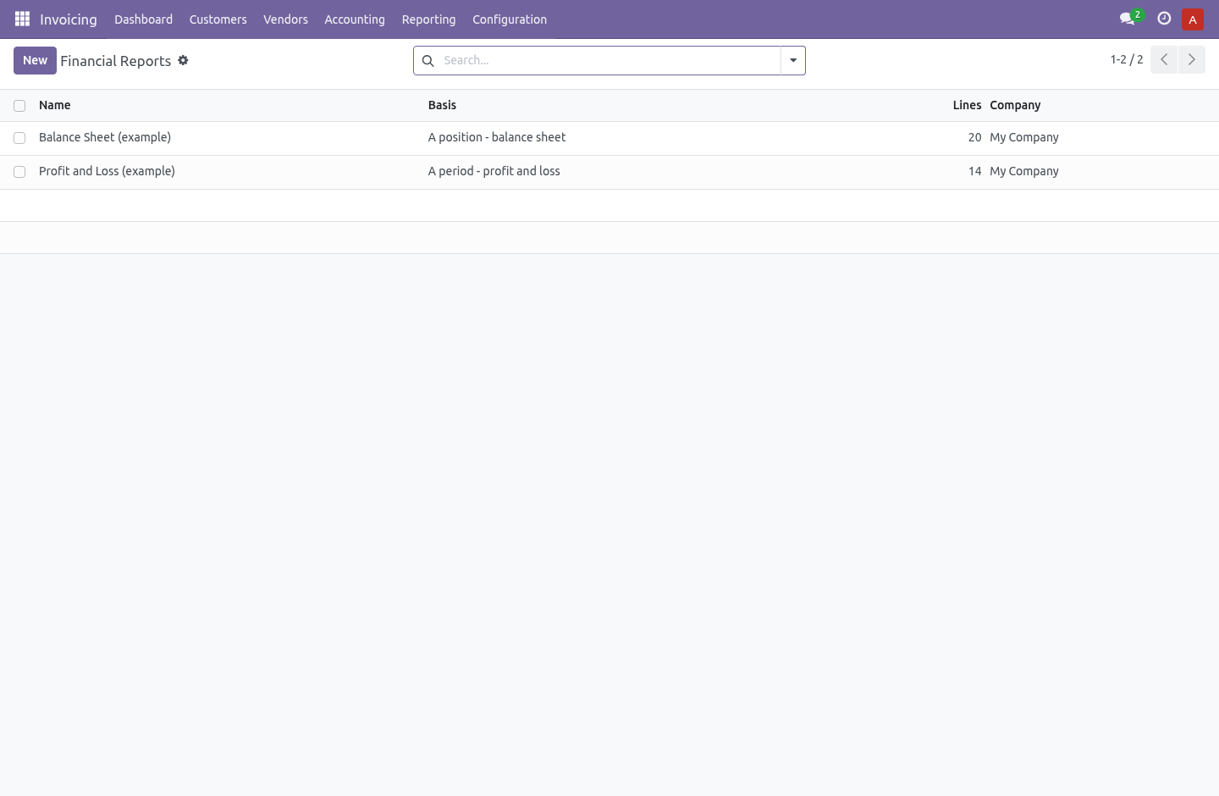This screenshot has width=1219, height=796.
Task: Click the Financial Reports gear actions icon
Action: [x=183, y=60]
